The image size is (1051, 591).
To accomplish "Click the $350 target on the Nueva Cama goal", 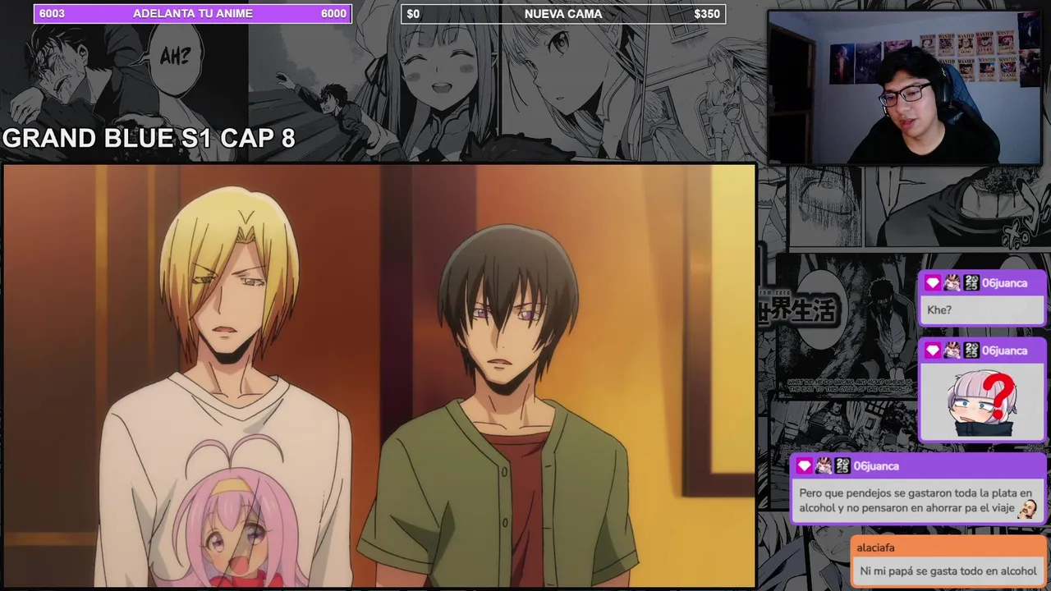I will point(707,14).
